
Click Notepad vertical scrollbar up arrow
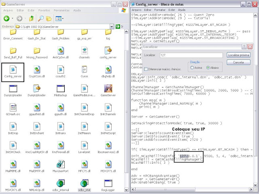tap(255, 15)
